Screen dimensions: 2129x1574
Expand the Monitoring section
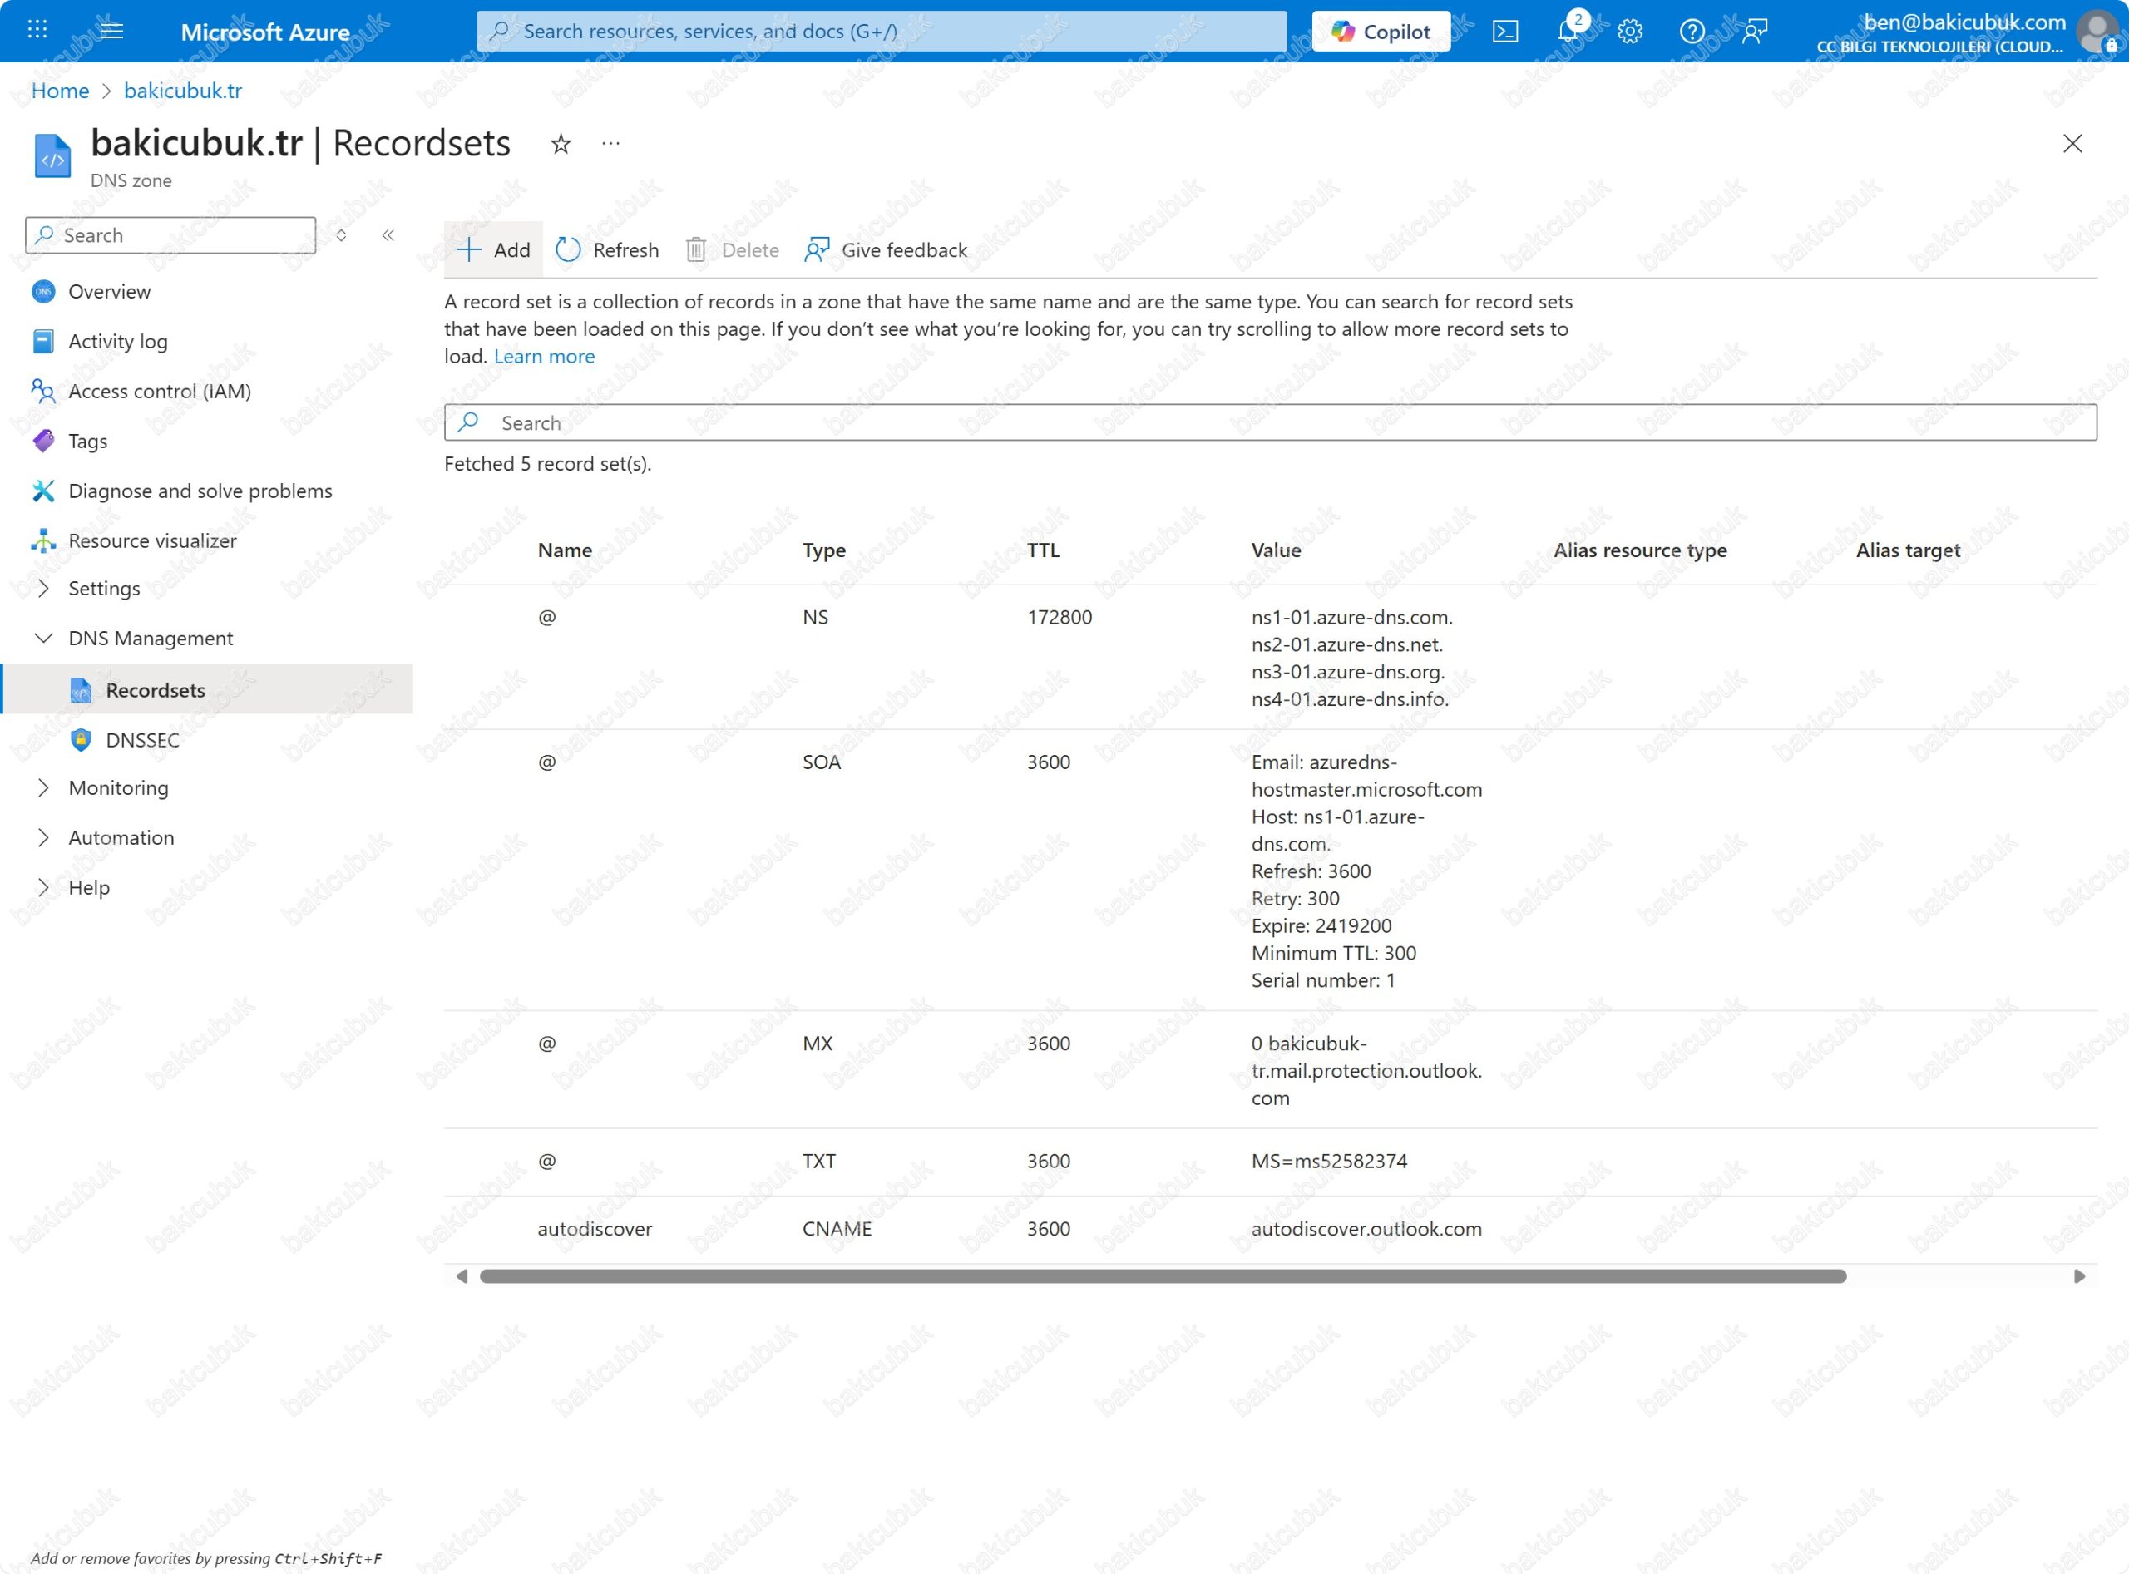(43, 788)
